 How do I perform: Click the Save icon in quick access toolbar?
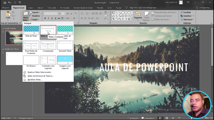pos(5,3)
